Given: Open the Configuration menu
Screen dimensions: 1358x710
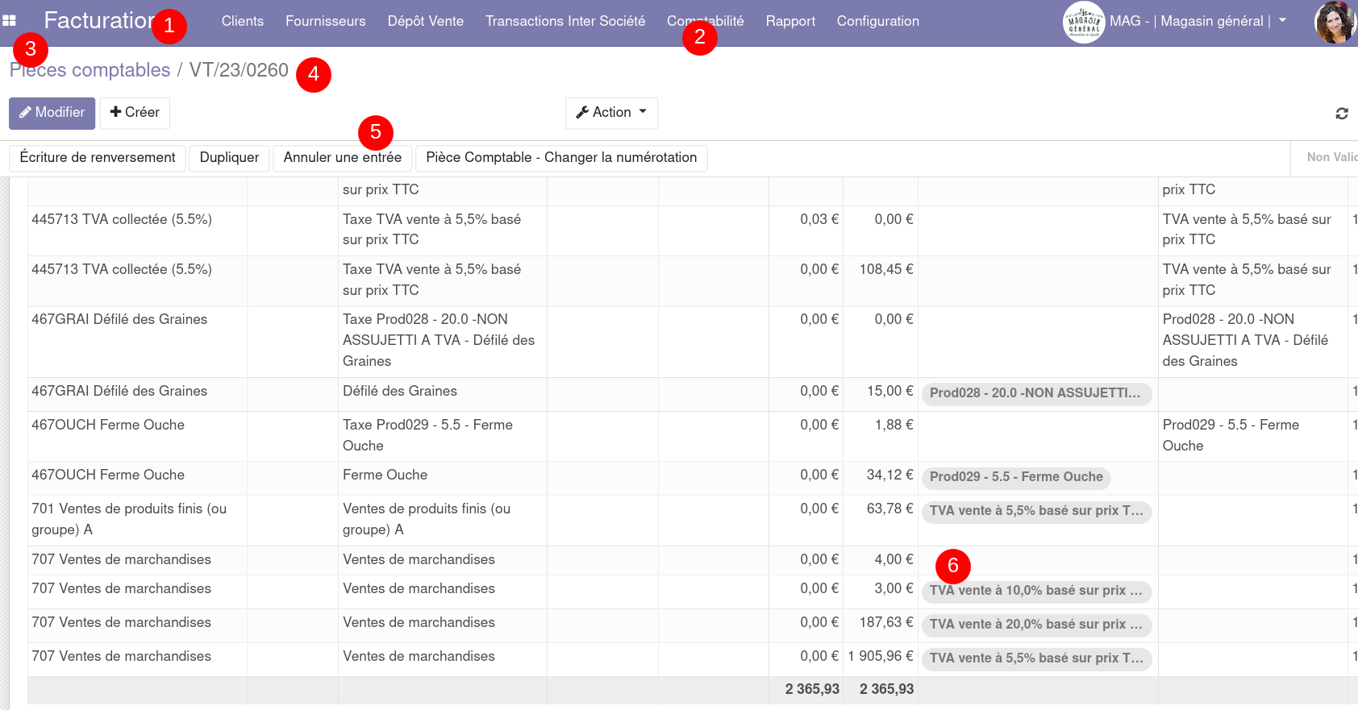Looking at the screenshot, I should pos(877,22).
